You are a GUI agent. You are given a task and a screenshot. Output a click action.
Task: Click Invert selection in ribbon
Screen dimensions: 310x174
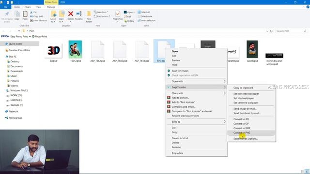point(146,20)
